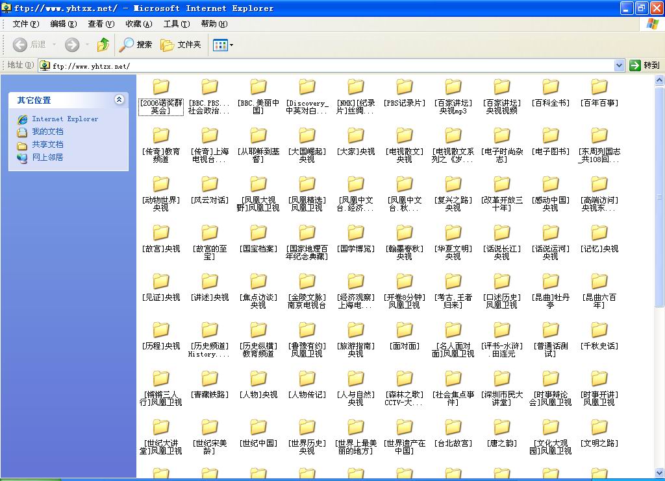Open the 搜索 search tool
665x481 pixels.
[x=135, y=45]
